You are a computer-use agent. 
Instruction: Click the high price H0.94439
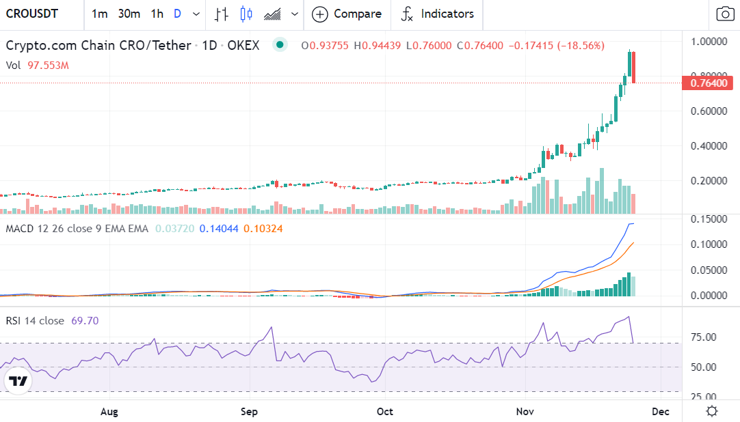coord(377,46)
